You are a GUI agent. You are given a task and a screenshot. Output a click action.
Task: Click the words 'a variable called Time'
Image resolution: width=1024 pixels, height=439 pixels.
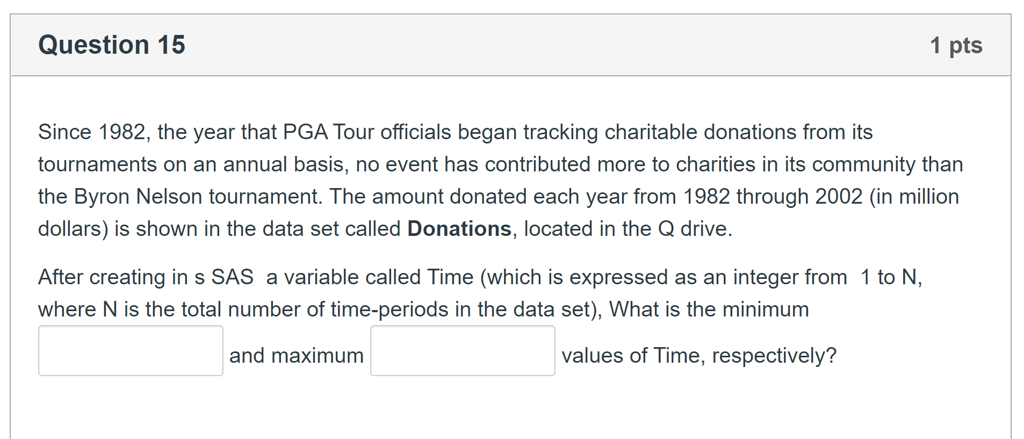370,277
